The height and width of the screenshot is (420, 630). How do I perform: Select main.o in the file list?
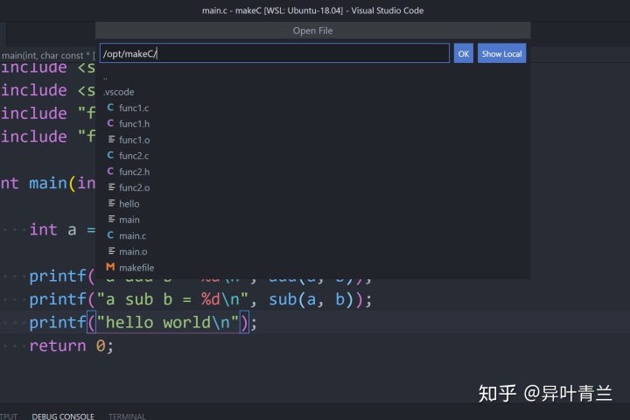point(315,252)
